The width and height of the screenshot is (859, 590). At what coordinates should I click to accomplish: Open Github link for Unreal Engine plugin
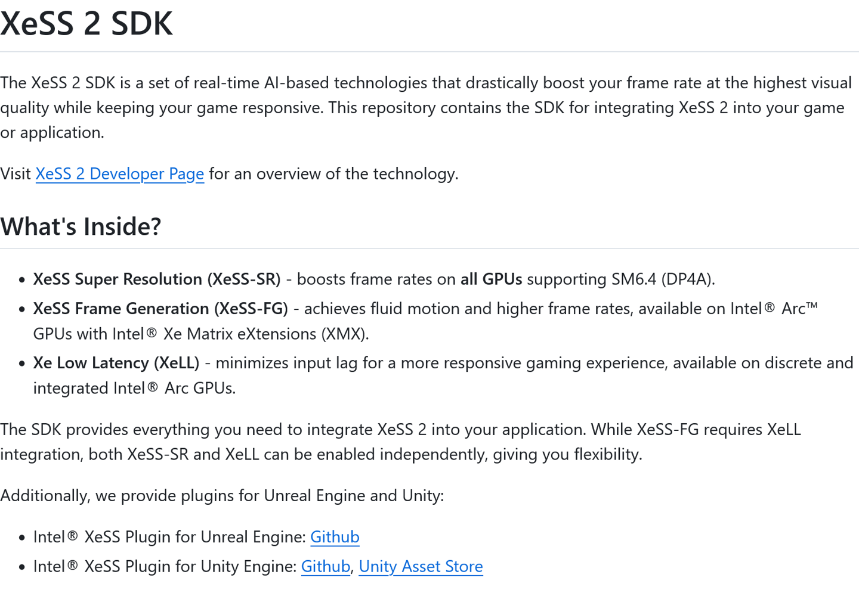tap(335, 537)
